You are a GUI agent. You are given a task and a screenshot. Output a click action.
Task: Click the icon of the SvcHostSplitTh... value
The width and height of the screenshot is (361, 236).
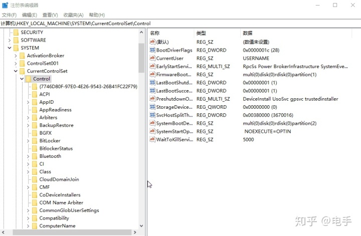point(152,115)
